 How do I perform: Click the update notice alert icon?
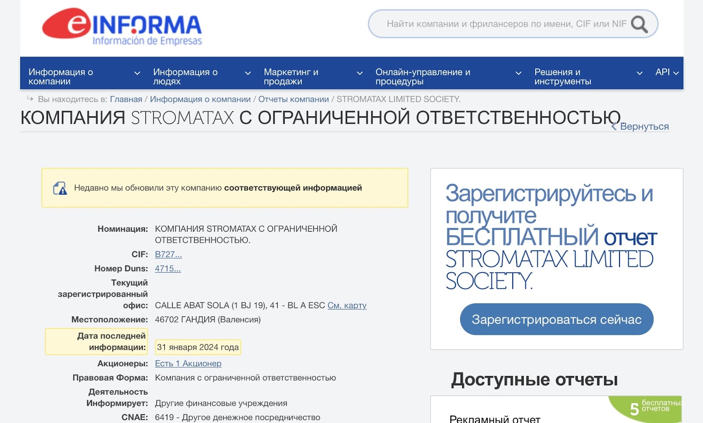coord(60,188)
